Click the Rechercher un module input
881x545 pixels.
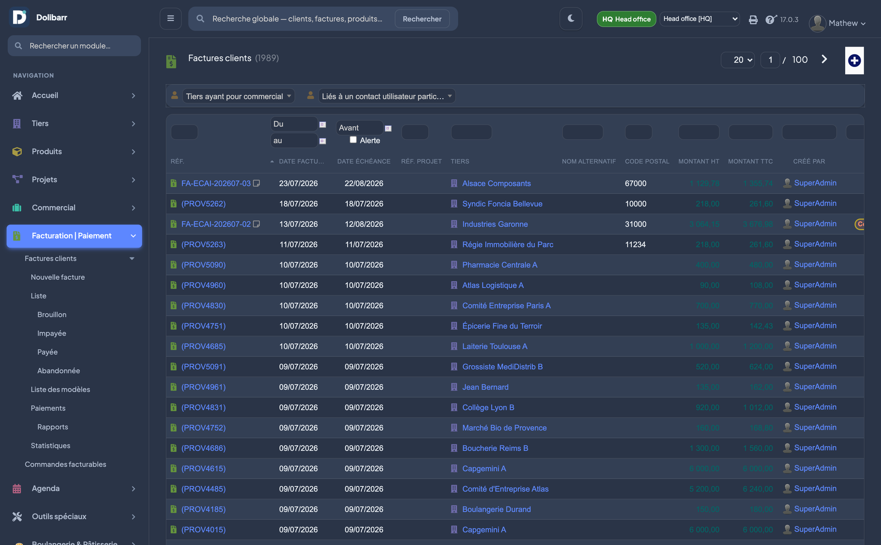(74, 46)
